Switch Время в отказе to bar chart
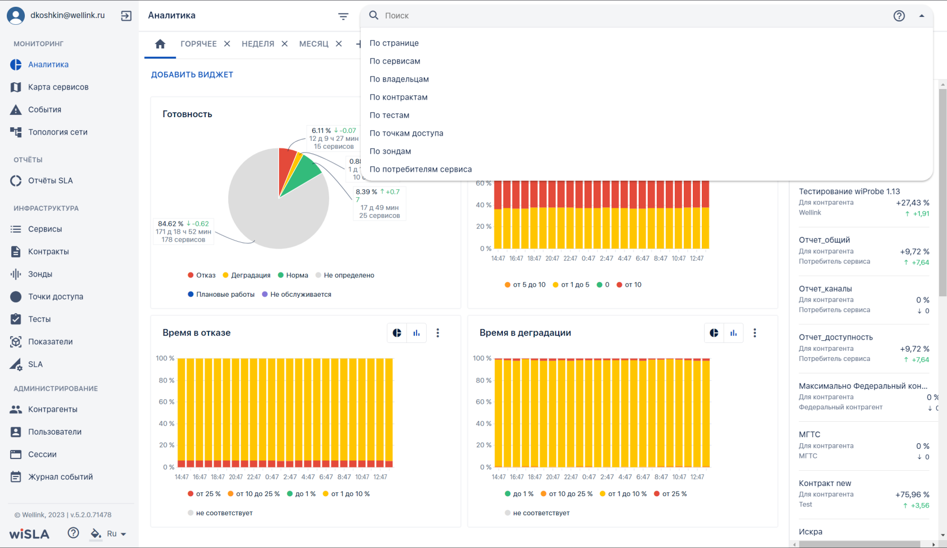This screenshot has width=947, height=548. tap(417, 333)
